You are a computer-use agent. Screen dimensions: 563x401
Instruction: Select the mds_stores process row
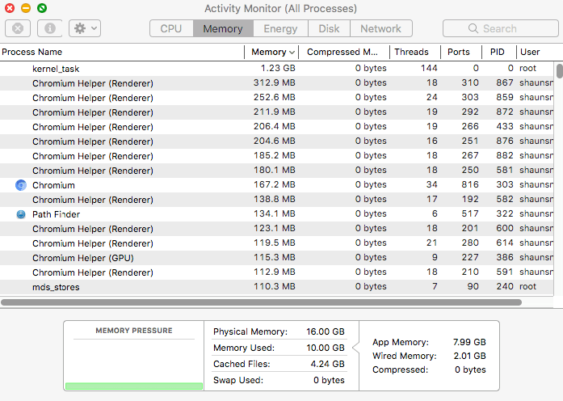(276, 287)
